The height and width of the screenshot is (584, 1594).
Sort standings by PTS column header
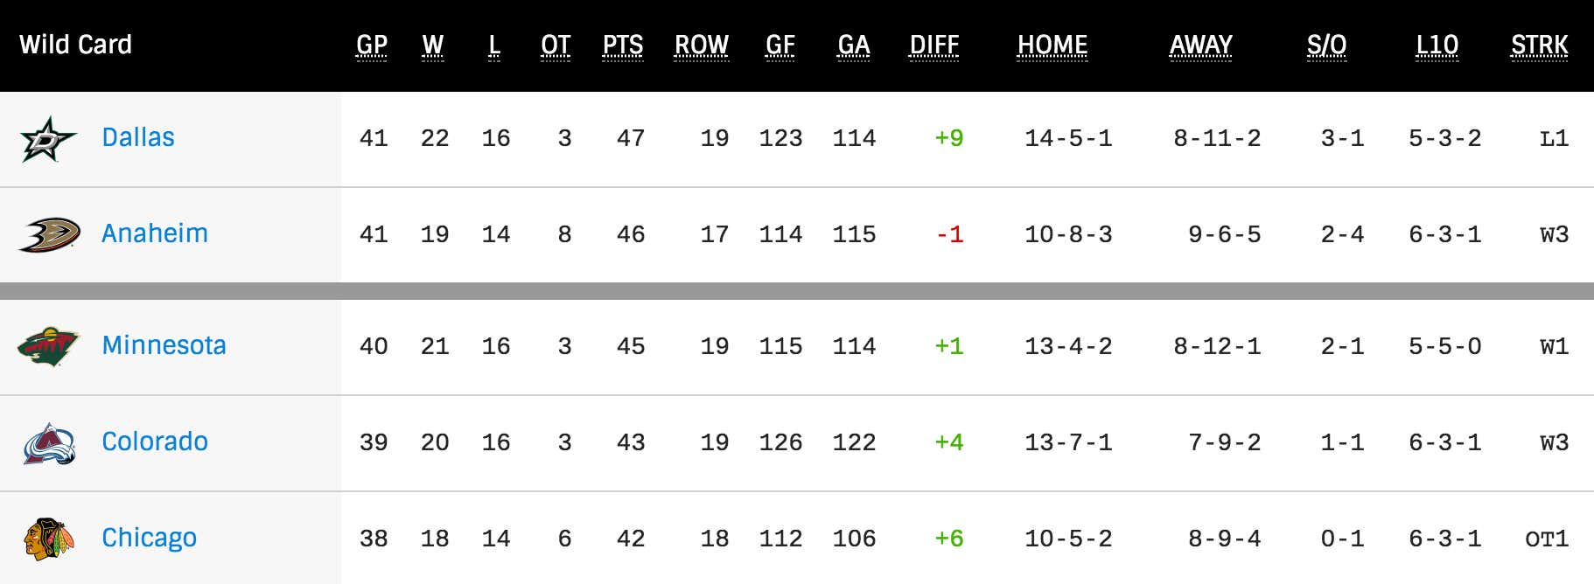(x=622, y=45)
